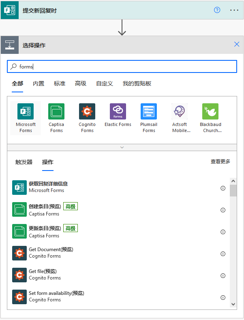
Task: Click Captisa icon beside 更新条目(预览)
Action: tap(19, 231)
